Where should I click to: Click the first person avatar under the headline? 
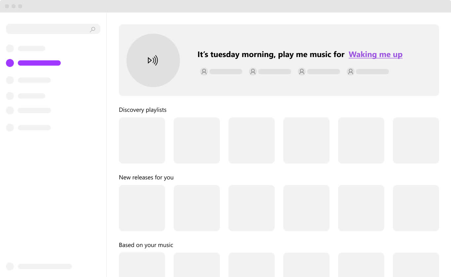pos(204,72)
